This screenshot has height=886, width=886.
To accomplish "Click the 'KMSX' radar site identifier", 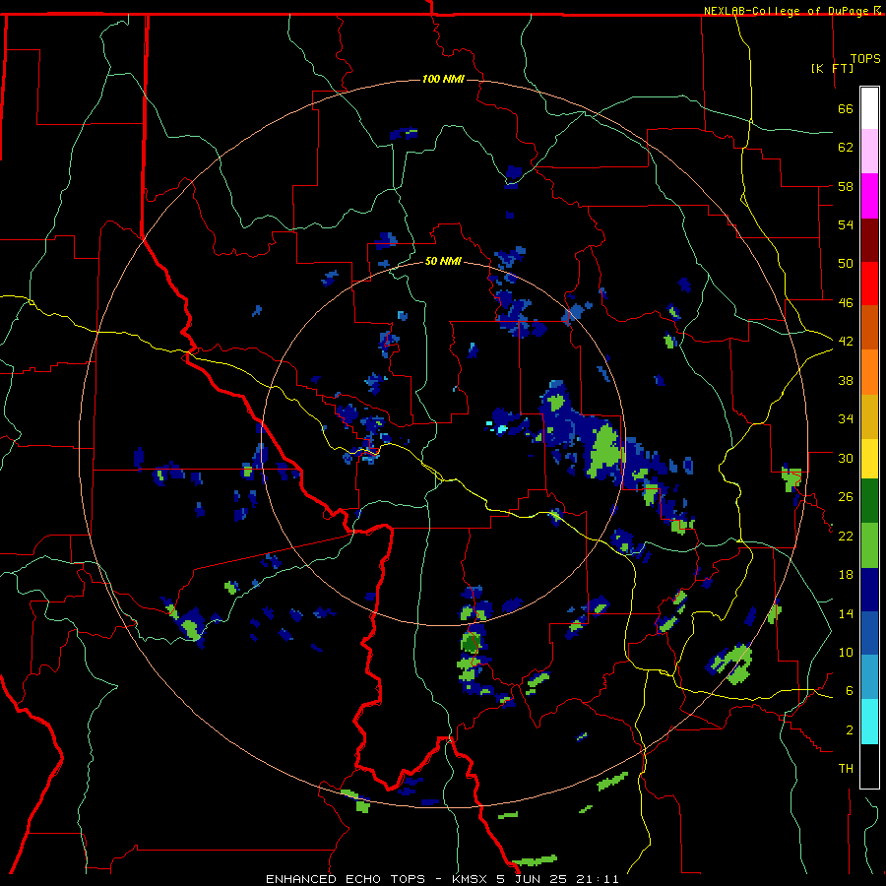I will point(471,879).
